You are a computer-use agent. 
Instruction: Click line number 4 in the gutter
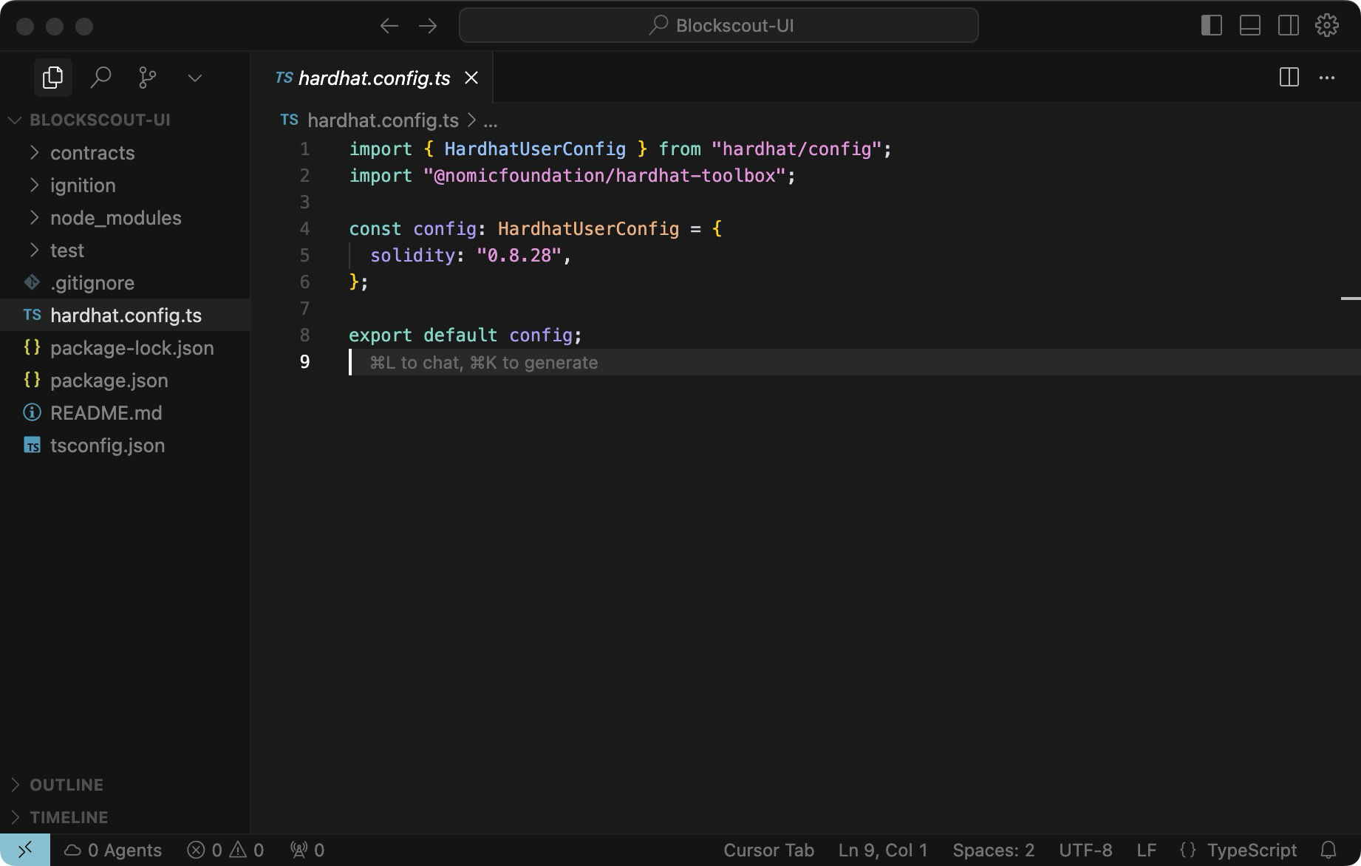(304, 229)
